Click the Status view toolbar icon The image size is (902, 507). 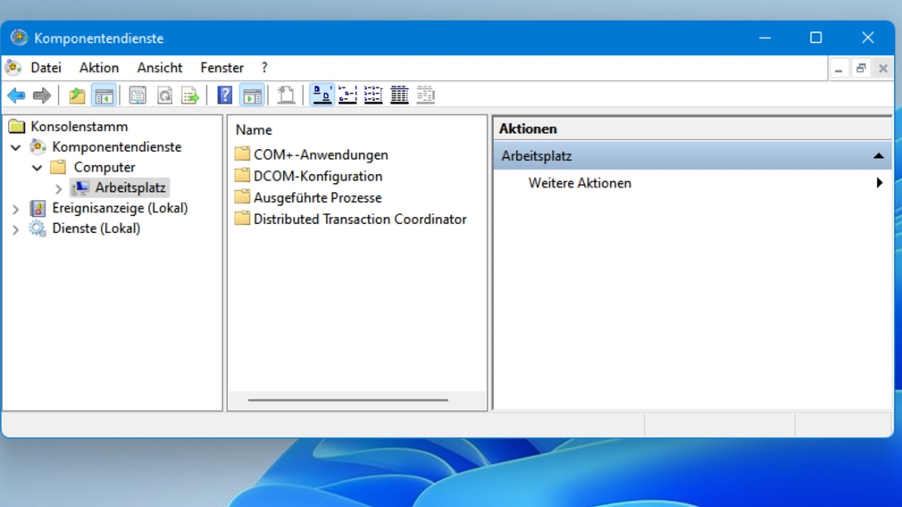426,96
